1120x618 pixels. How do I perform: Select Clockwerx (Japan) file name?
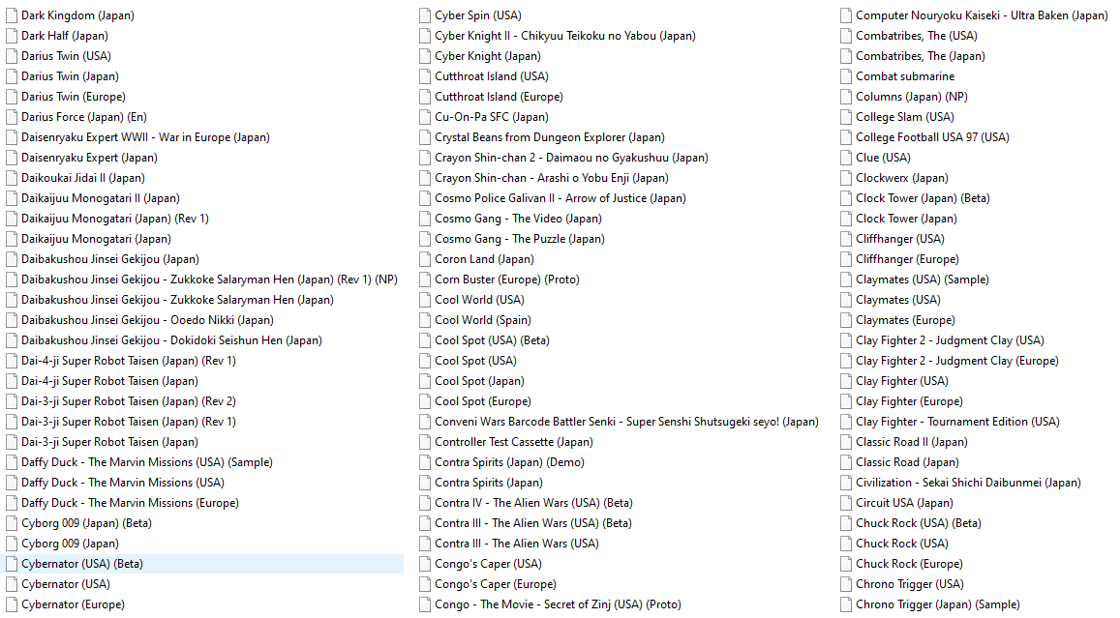pyautogui.click(x=903, y=178)
